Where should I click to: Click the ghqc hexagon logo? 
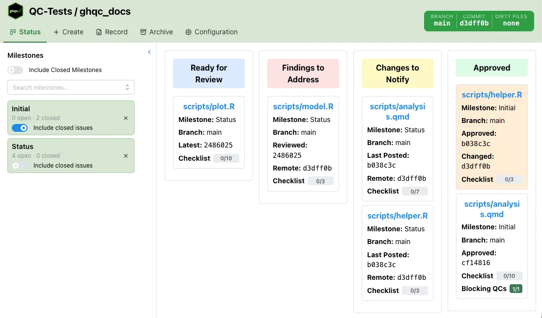pos(16,11)
